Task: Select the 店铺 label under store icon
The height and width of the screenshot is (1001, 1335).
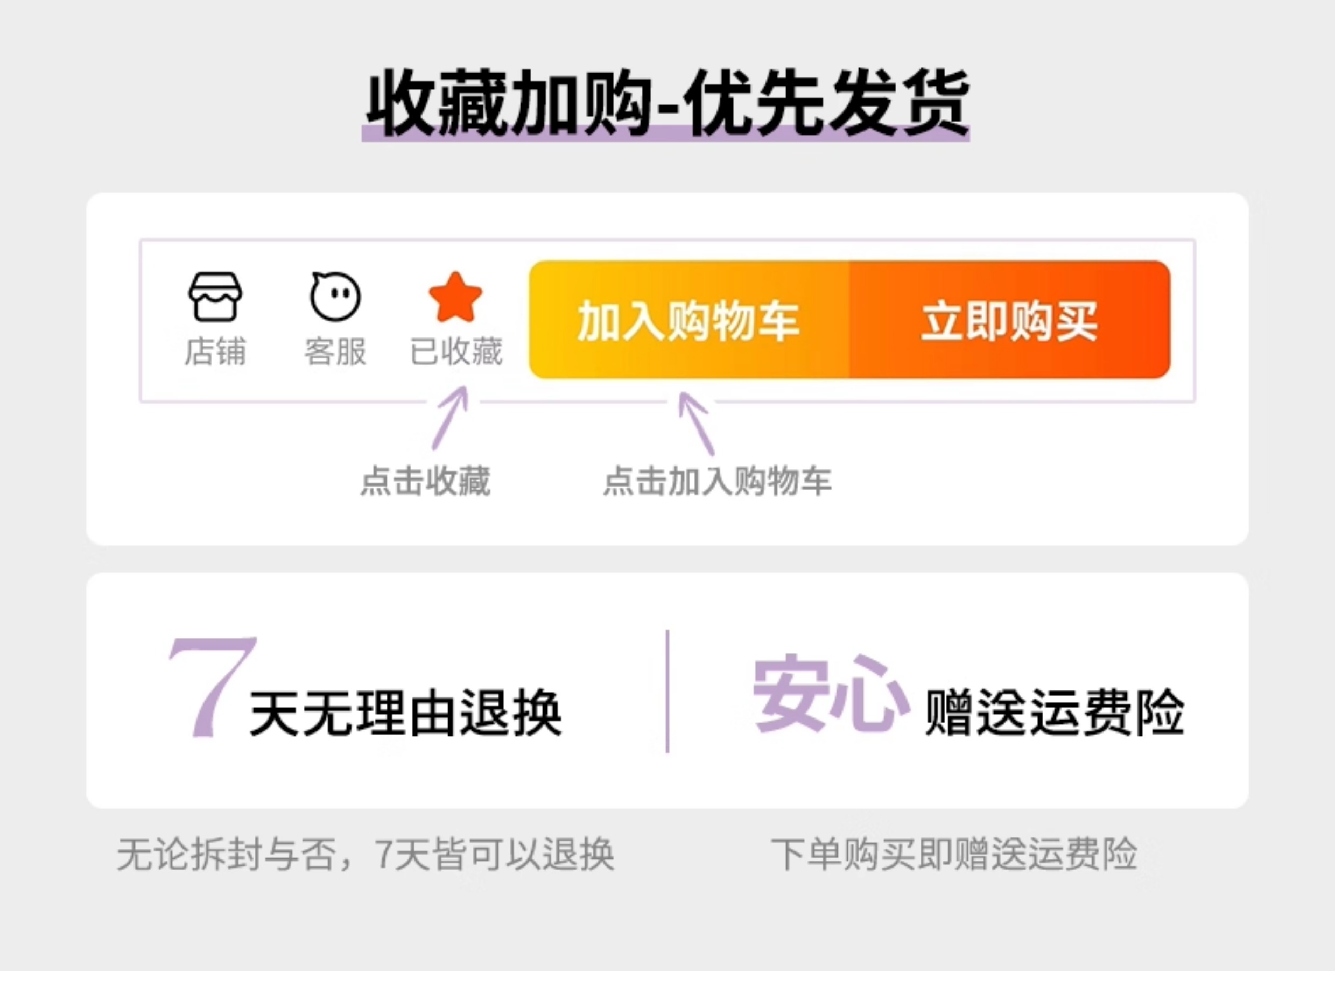Action: [215, 352]
